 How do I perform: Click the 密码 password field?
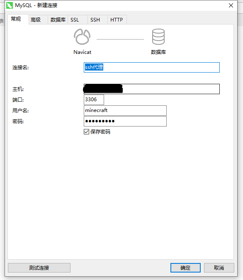(x=125, y=121)
